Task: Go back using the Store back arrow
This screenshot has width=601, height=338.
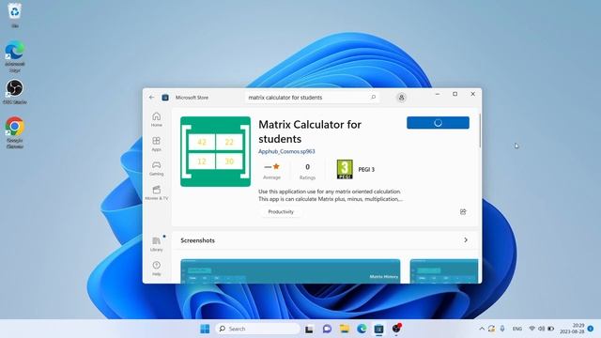Action: pos(151,98)
